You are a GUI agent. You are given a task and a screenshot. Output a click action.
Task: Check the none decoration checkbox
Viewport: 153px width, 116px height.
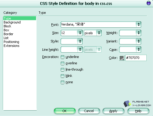click(x=63, y=82)
